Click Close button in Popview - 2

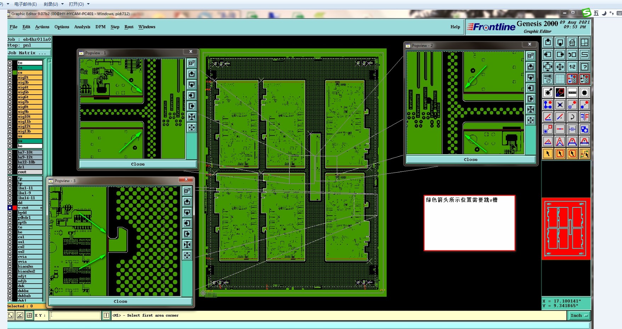[470, 160]
